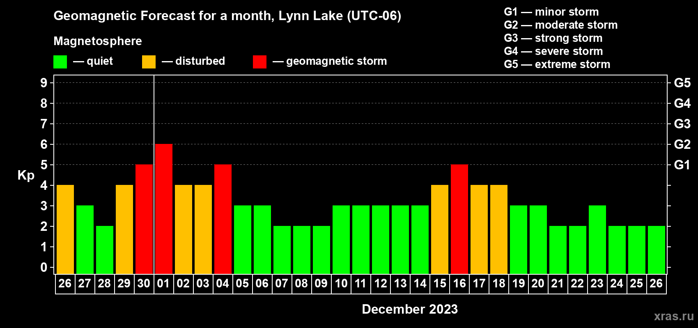Viewport: 698px width, 328px height.
Task: Click the date label 16 on the axis
Action: (x=459, y=283)
